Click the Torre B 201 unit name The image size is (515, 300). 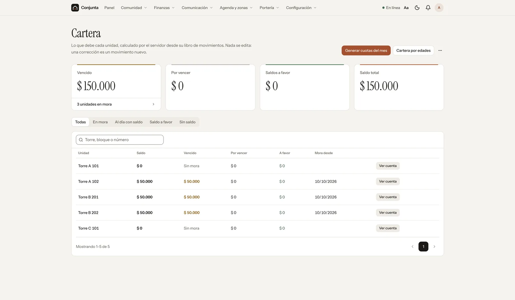(88, 197)
